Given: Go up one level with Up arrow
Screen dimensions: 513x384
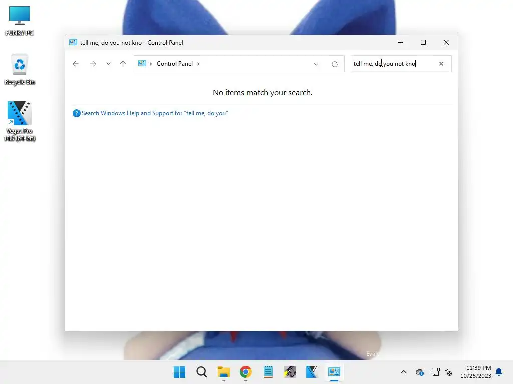Looking at the screenshot, I should [123, 64].
